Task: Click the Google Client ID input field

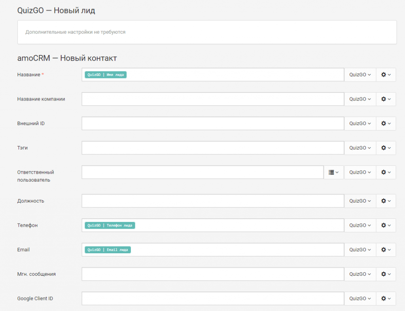Action: 213,299
